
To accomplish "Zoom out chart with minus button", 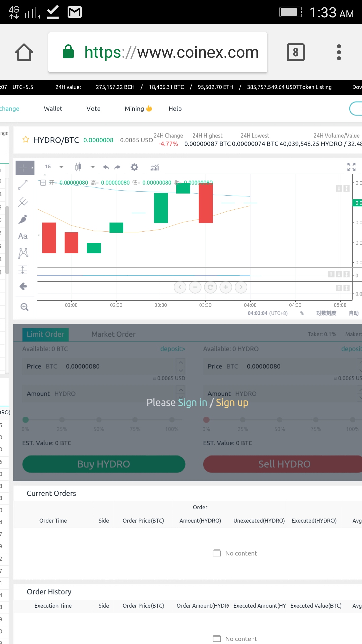I will (195, 287).
